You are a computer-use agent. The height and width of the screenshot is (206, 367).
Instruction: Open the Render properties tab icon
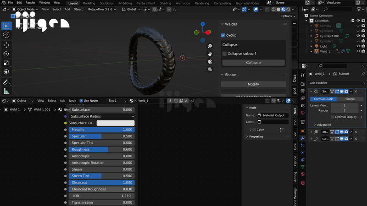[303, 84]
